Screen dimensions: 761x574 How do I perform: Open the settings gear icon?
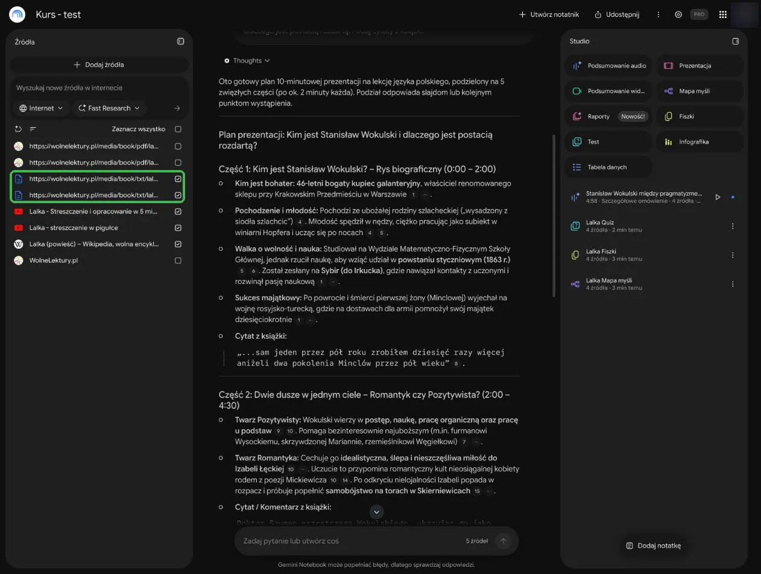point(678,14)
